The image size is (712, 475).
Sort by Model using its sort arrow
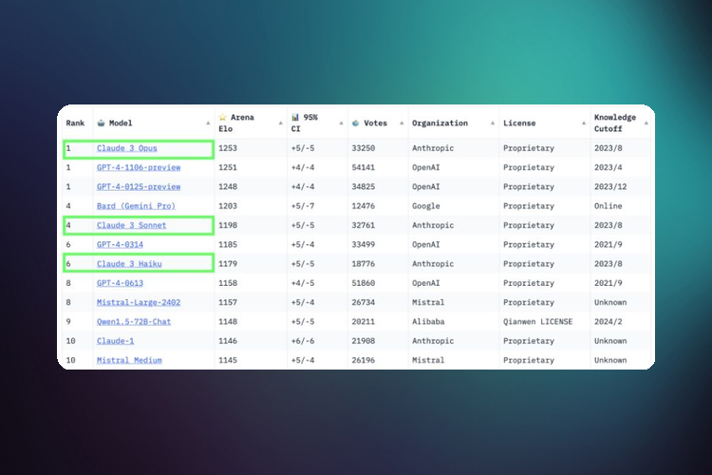click(208, 123)
